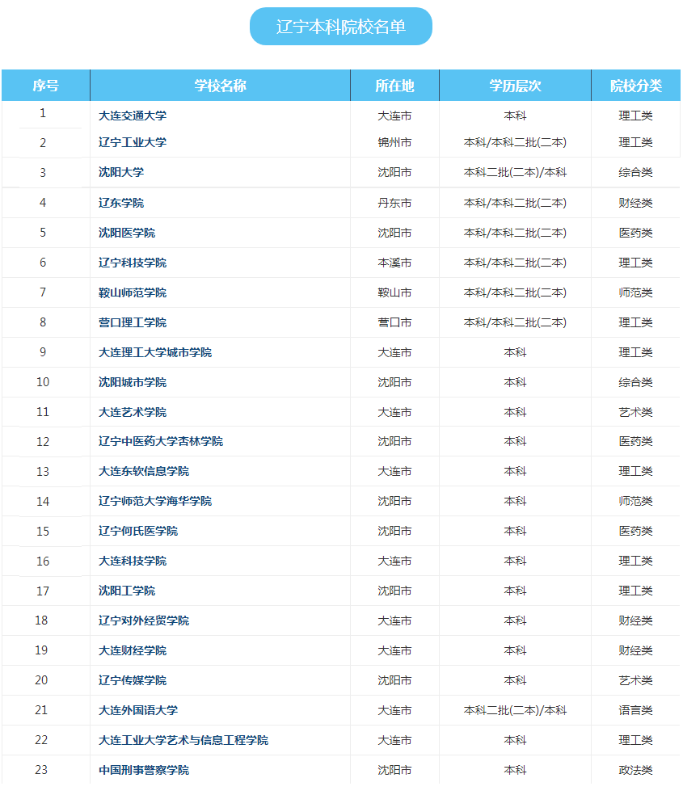Click the 所在地 column header
The width and height of the screenshot is (683, 795).
click(x=394, y=85)
